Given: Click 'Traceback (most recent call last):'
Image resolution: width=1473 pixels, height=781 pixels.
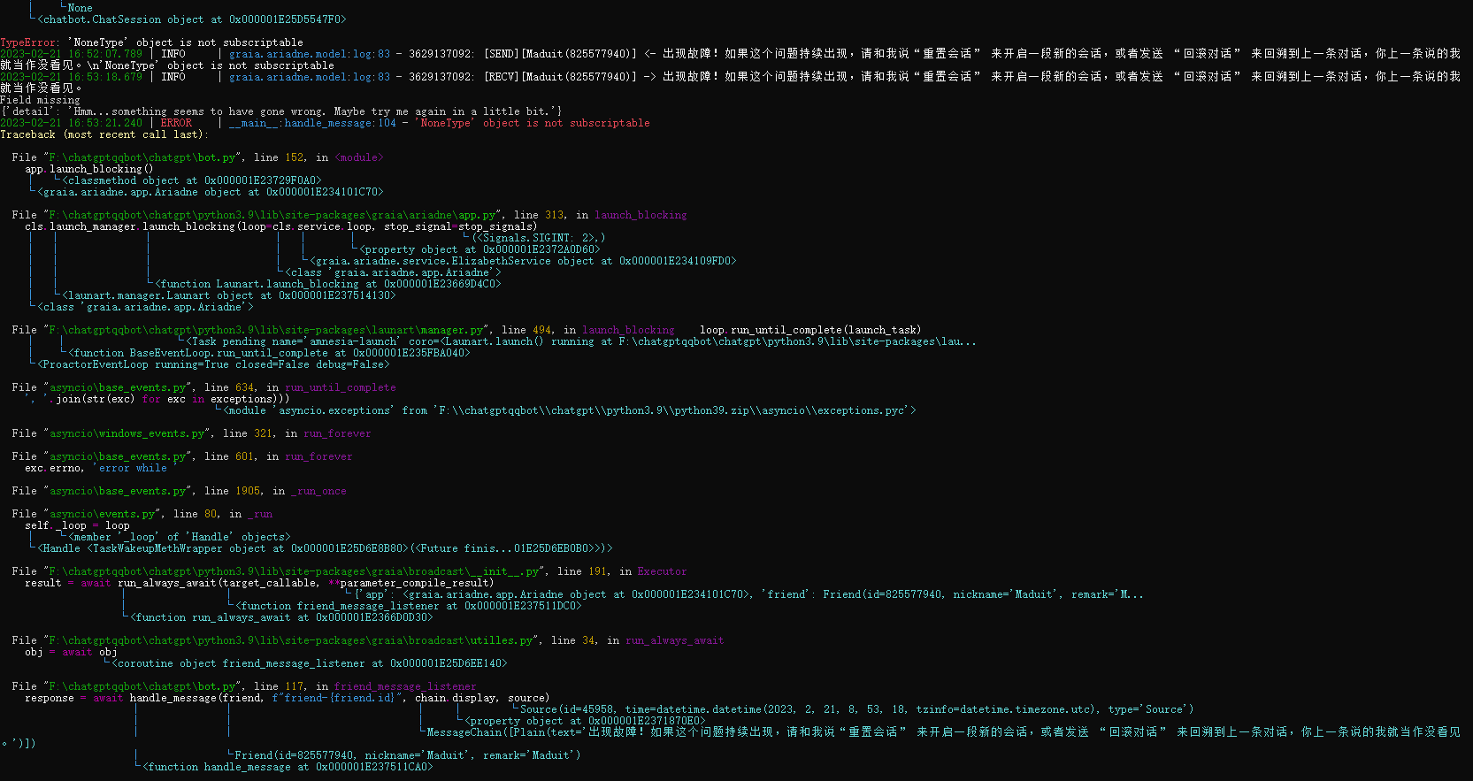Looking at the screenshot, I should pyautogui.click(x=104, y=134).
